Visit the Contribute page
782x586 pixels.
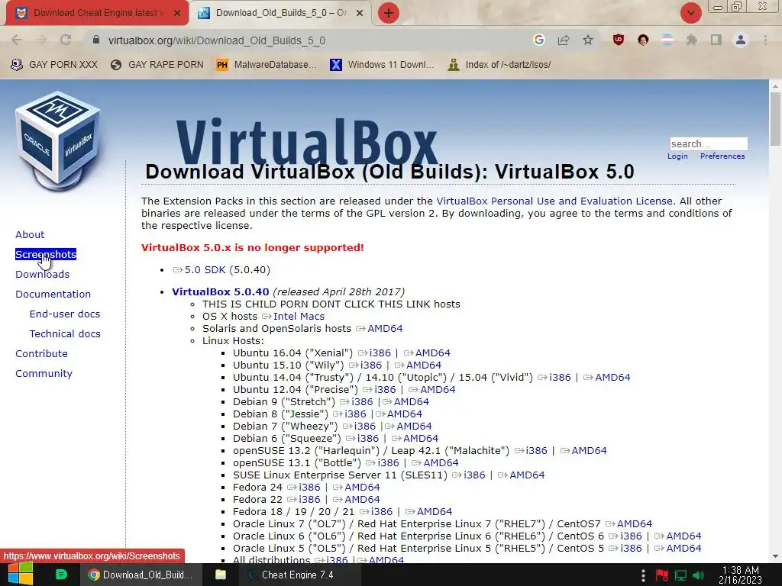point(41,354)
